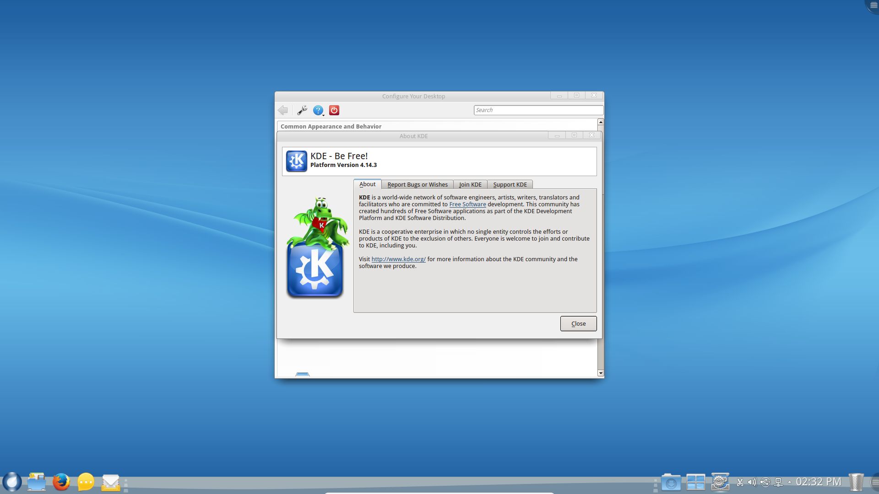Click the volume speaker tray icon
Screen dimensions: 879x494
752,482
